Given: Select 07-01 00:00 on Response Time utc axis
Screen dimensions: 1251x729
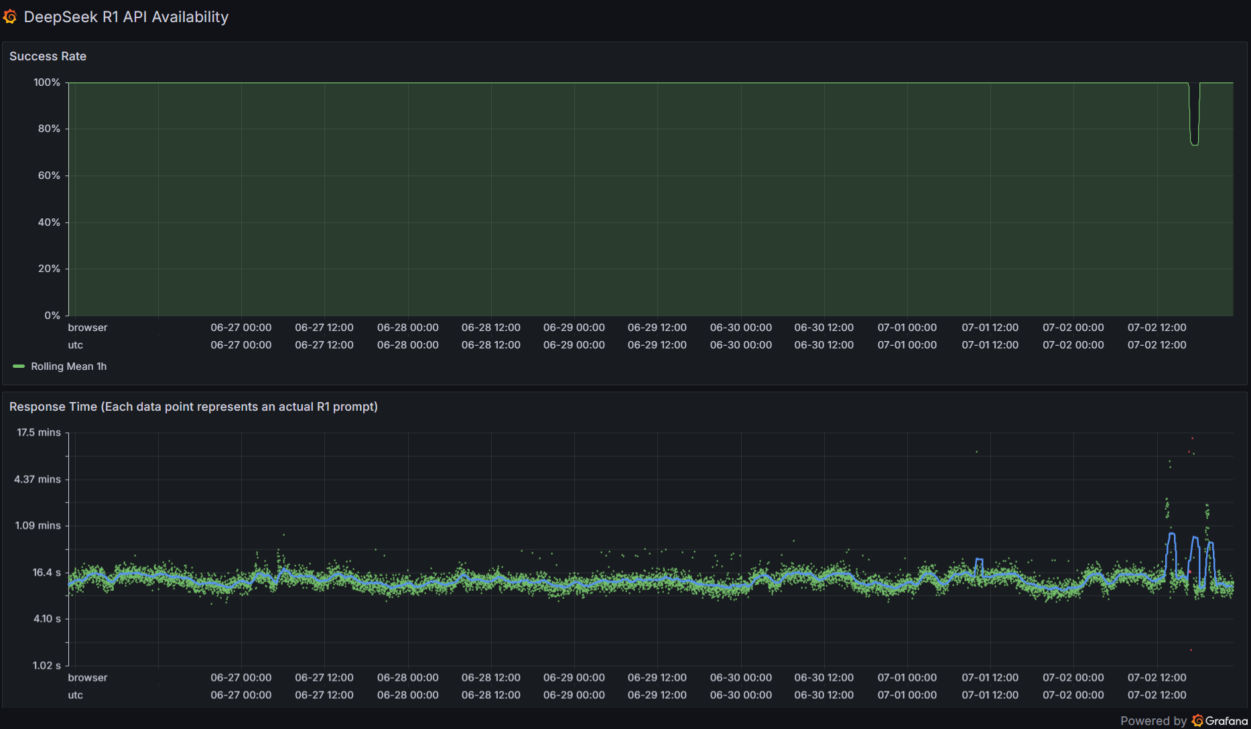Looking at the screenshot, I should (x=907, y=695).
